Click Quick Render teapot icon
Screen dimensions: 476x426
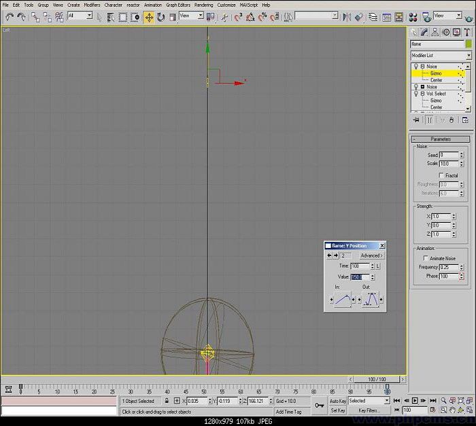[x=469, y=18]
